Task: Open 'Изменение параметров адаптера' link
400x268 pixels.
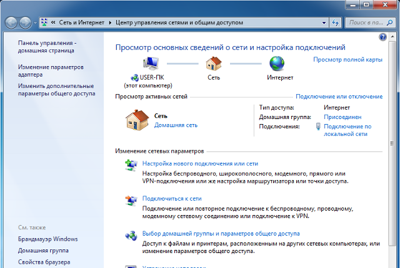Action: pyautogui.click(x=51, y=70)
